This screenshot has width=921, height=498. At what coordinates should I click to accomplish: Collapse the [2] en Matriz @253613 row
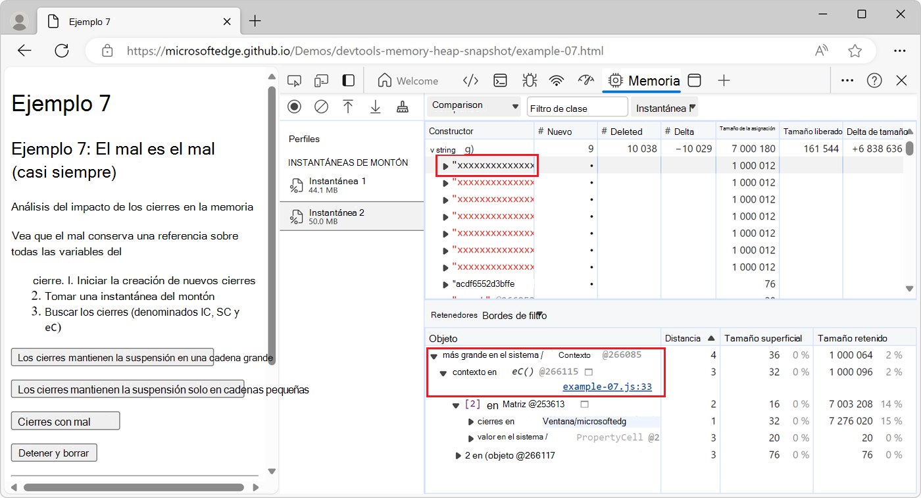(x=456, y=405)
